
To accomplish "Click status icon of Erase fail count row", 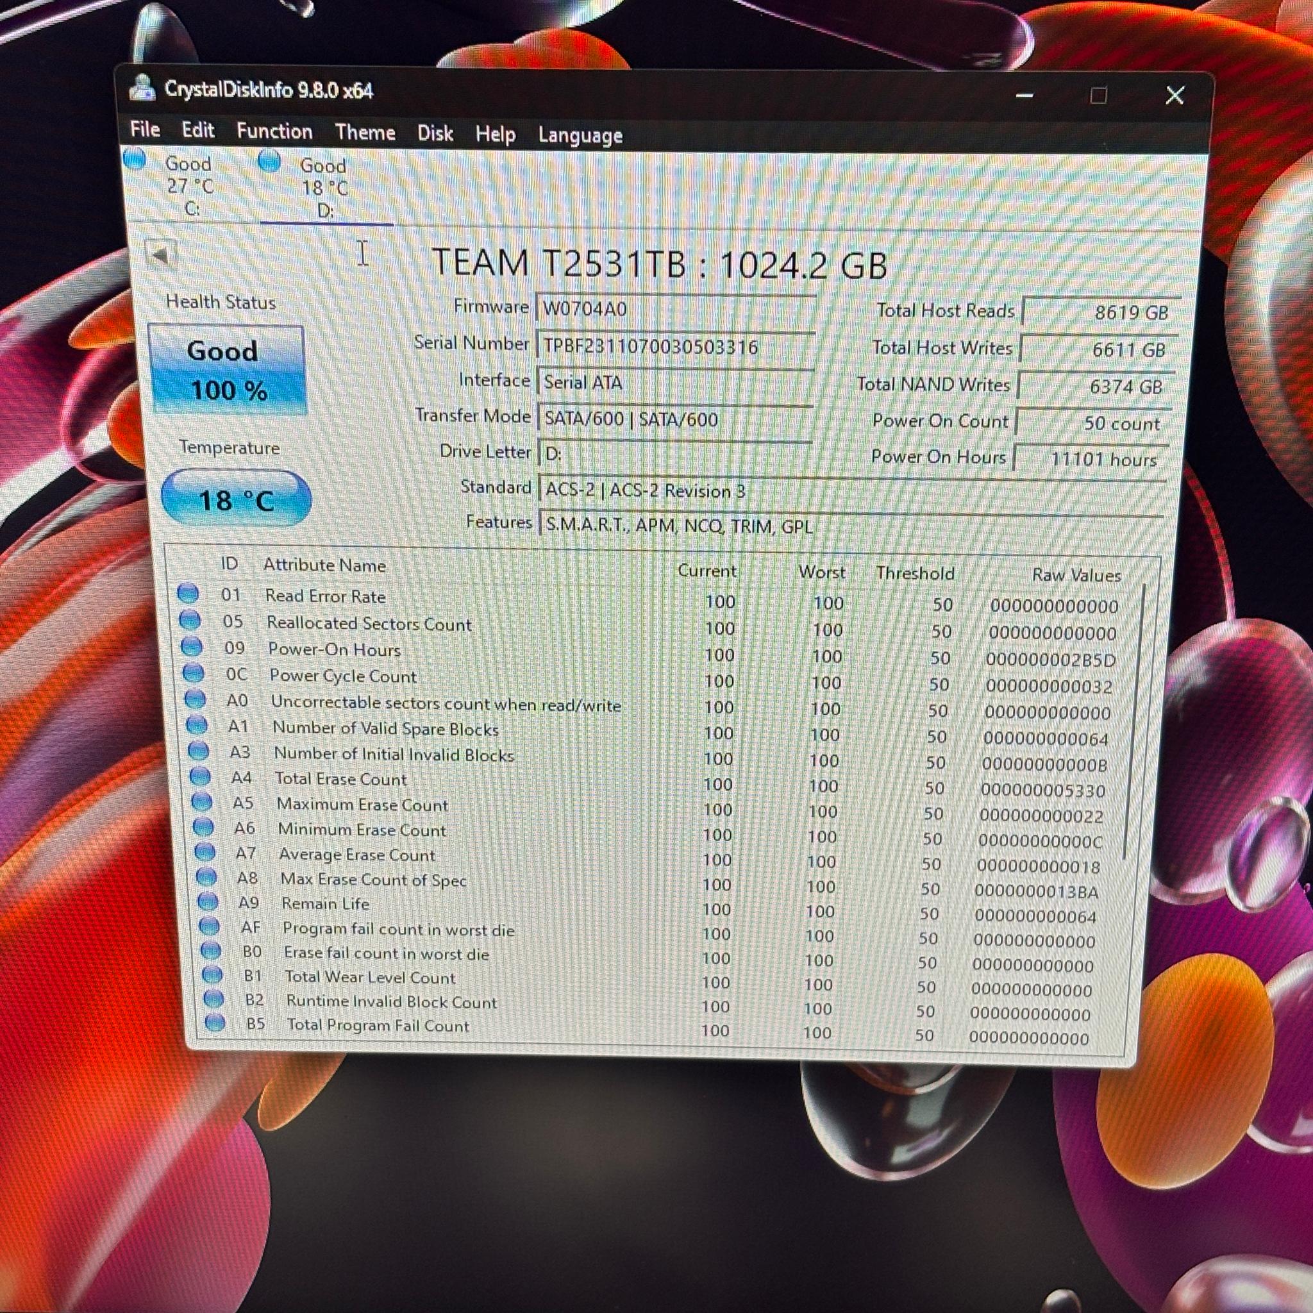I will point(212,950).
